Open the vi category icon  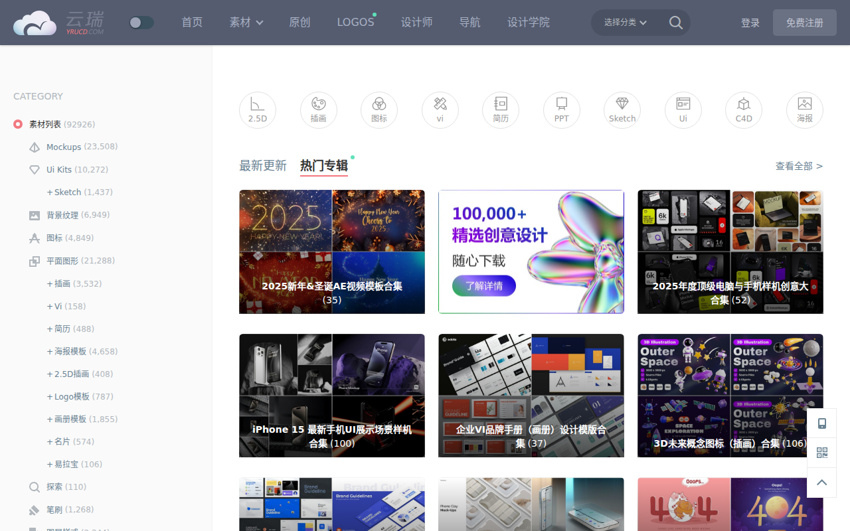(x=440, y=110)
